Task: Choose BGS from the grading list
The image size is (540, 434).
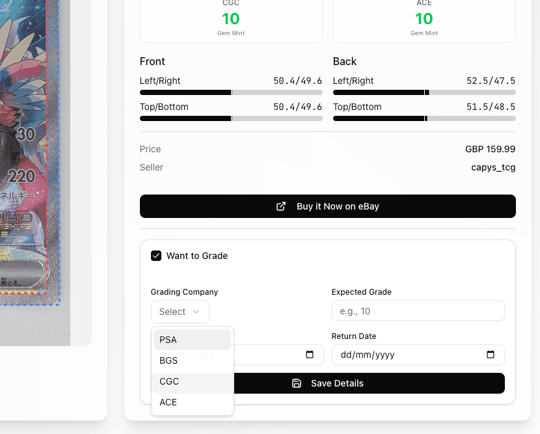Action: pyautogui.click(x=193, y=360)
